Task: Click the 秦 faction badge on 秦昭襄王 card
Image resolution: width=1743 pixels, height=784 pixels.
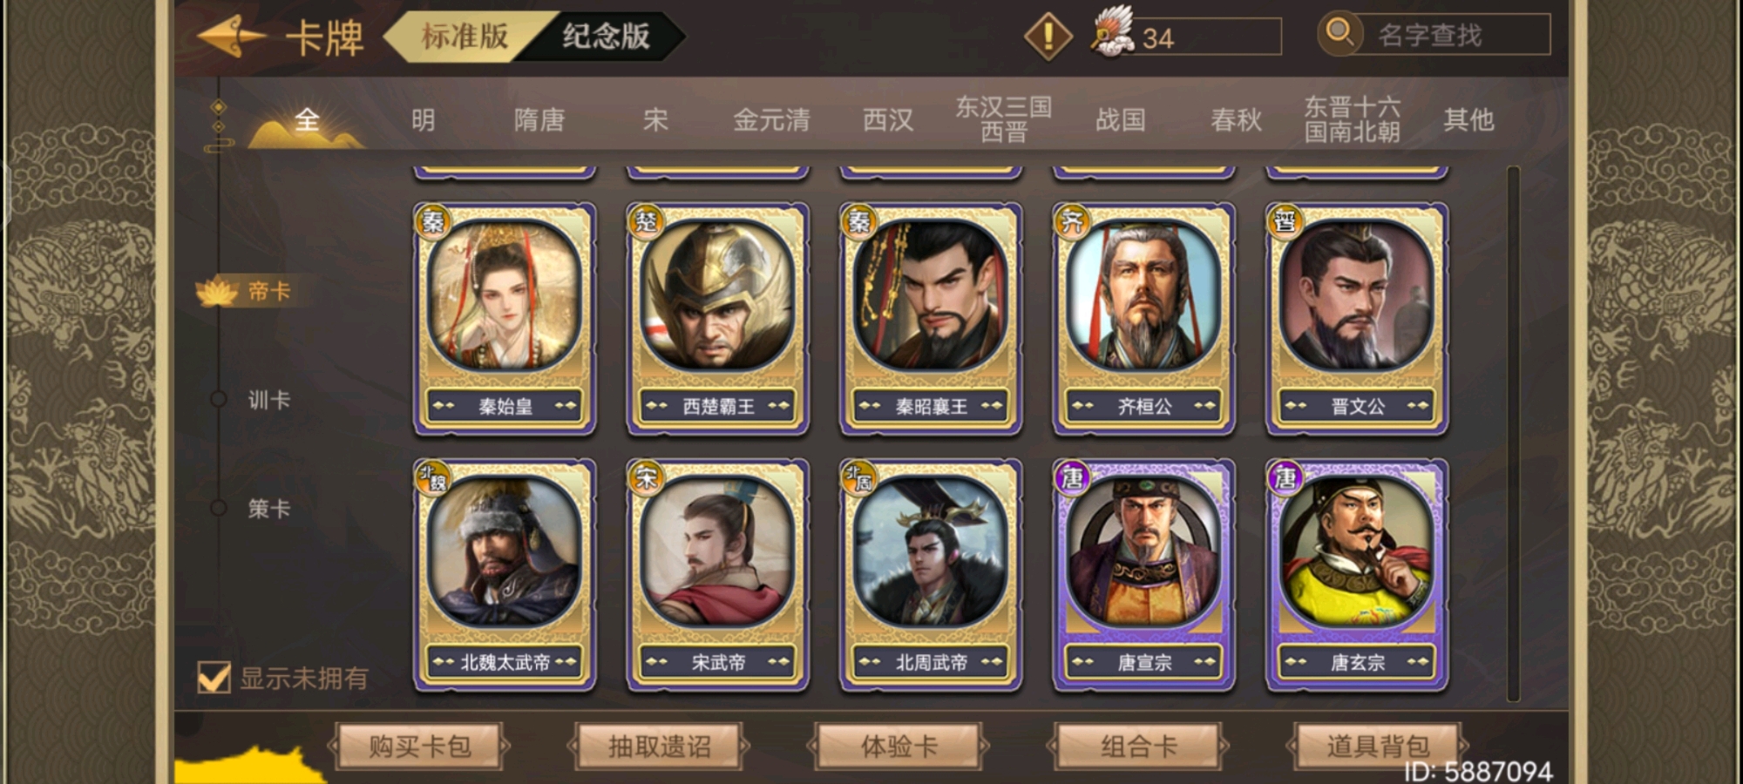Action: [x=859, y=221]
